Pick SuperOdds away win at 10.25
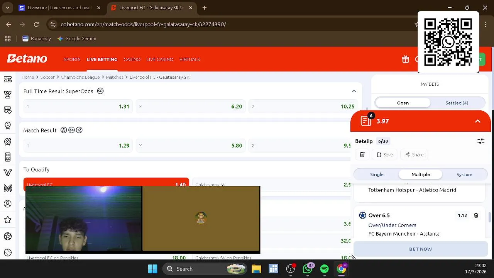Viewport: 494px width, 278px height. 303,107
